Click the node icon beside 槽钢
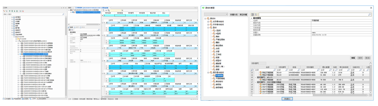378x106 pixels. 214,43
